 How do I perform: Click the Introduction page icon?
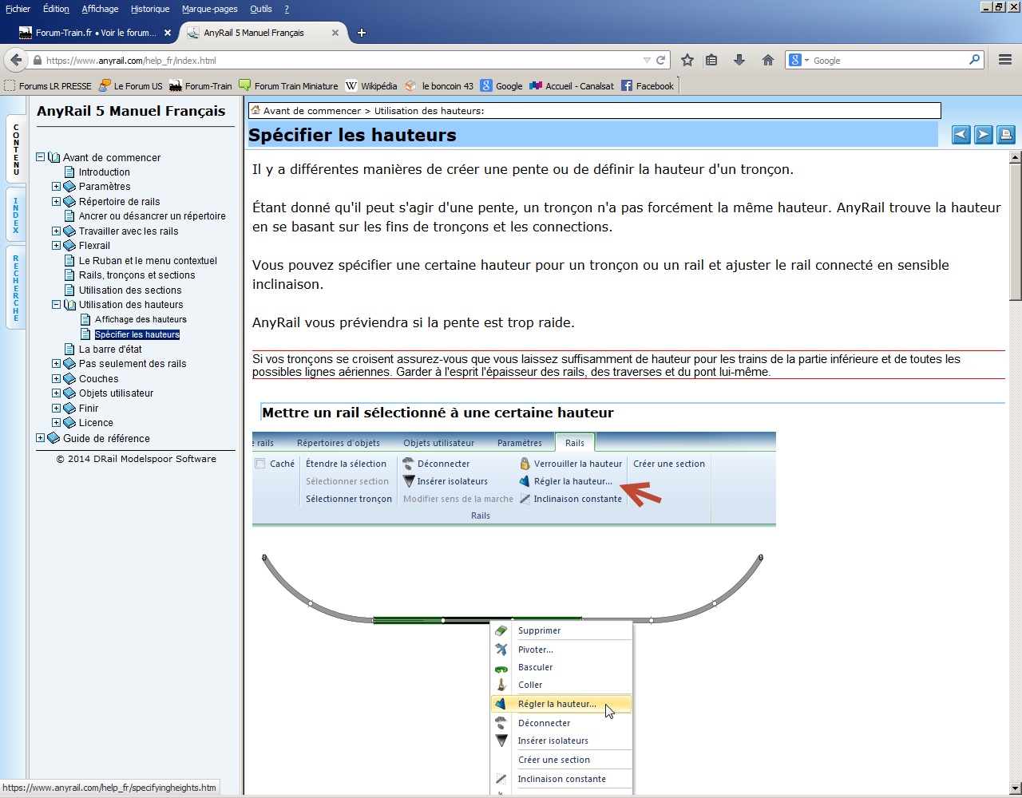69,172
